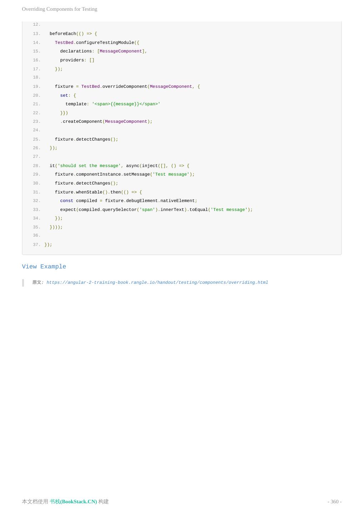Click the BookStack.CN footer link
The image size is (364, 514).
[73, 502]
